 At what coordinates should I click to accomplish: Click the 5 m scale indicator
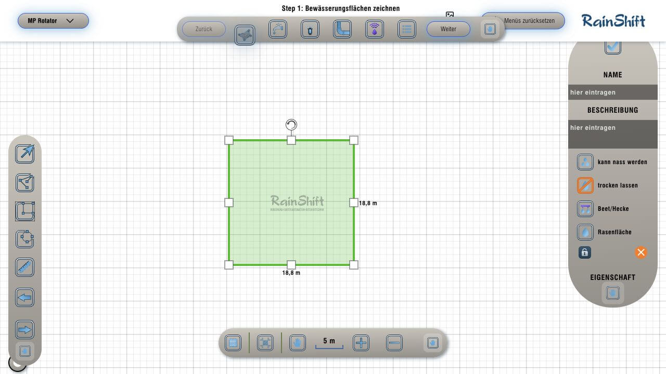[329, 343]
